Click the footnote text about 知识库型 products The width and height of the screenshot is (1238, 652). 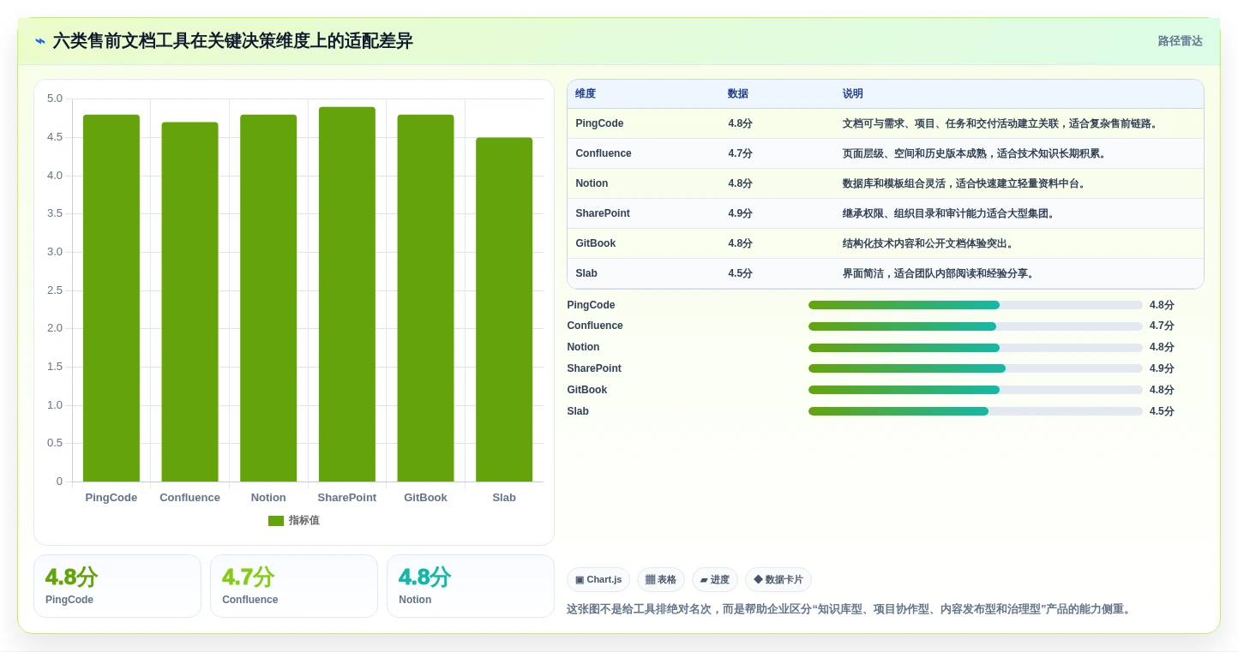pos(850,609)
